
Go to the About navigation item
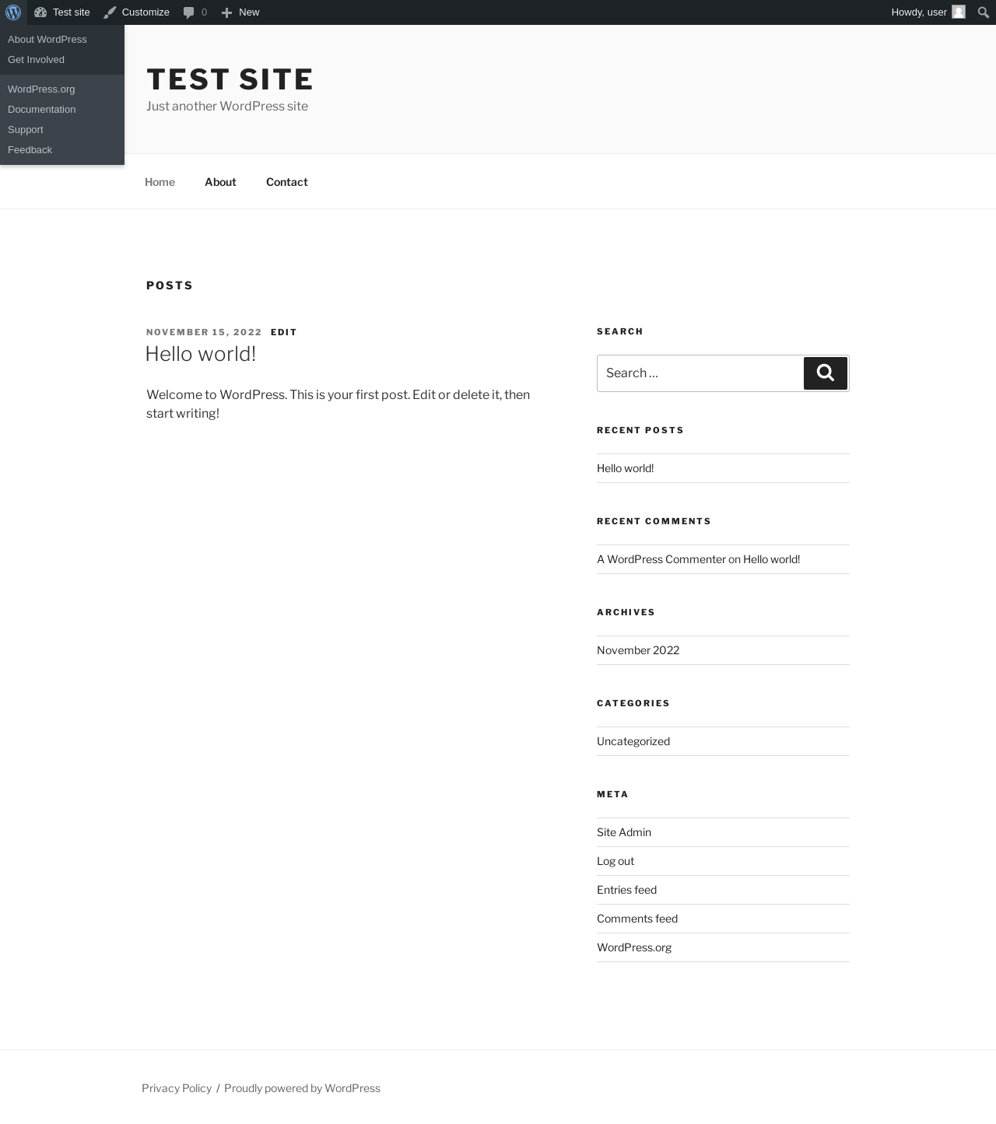220,181
